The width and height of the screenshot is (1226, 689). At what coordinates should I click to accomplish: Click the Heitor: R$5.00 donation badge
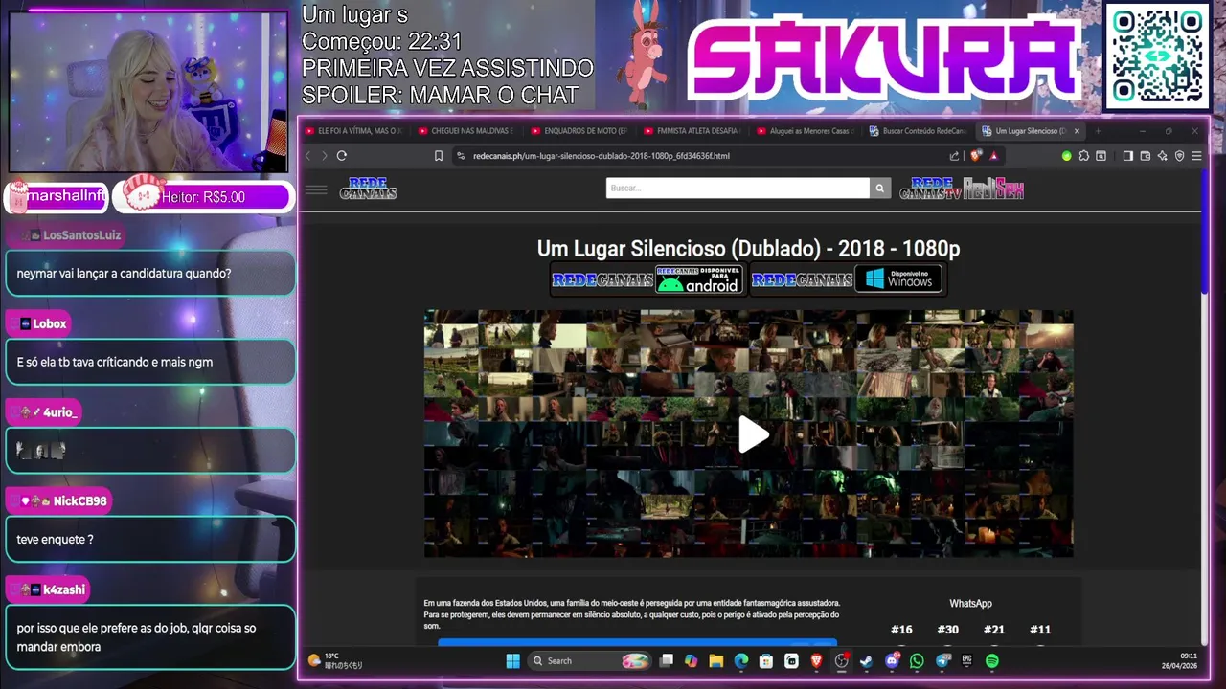coord(201,196)
